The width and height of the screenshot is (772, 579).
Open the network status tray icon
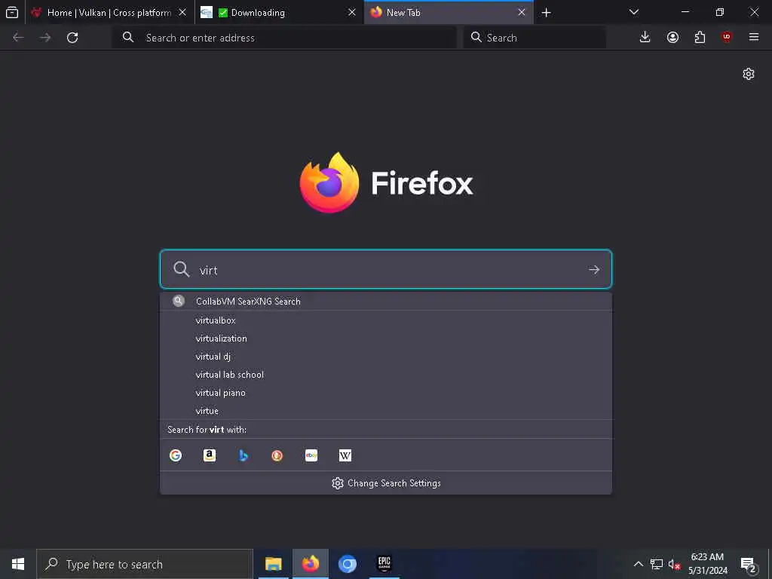pos(657,564)
